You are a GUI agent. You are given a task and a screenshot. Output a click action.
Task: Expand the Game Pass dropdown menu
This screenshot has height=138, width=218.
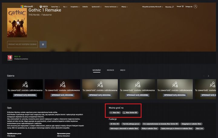pyautogui.click(x=55, y=6)
